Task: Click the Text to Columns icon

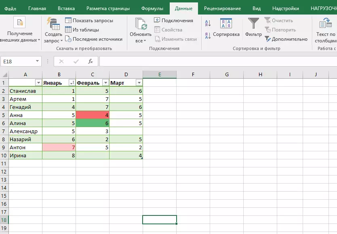Action: tap(326, 23)
